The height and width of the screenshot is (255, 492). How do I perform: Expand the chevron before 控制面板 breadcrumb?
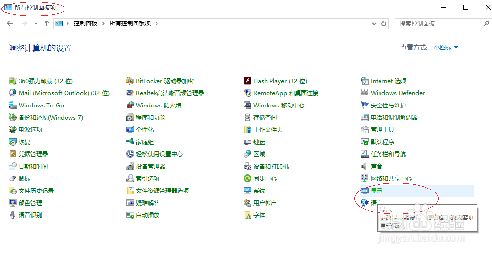[x=67, y=23]
